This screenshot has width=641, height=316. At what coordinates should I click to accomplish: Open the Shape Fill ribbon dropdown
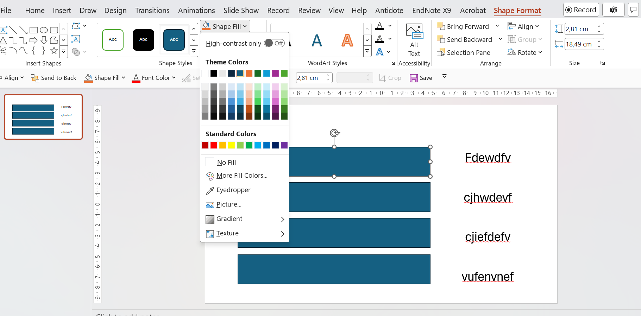click(x=225, y=26)
